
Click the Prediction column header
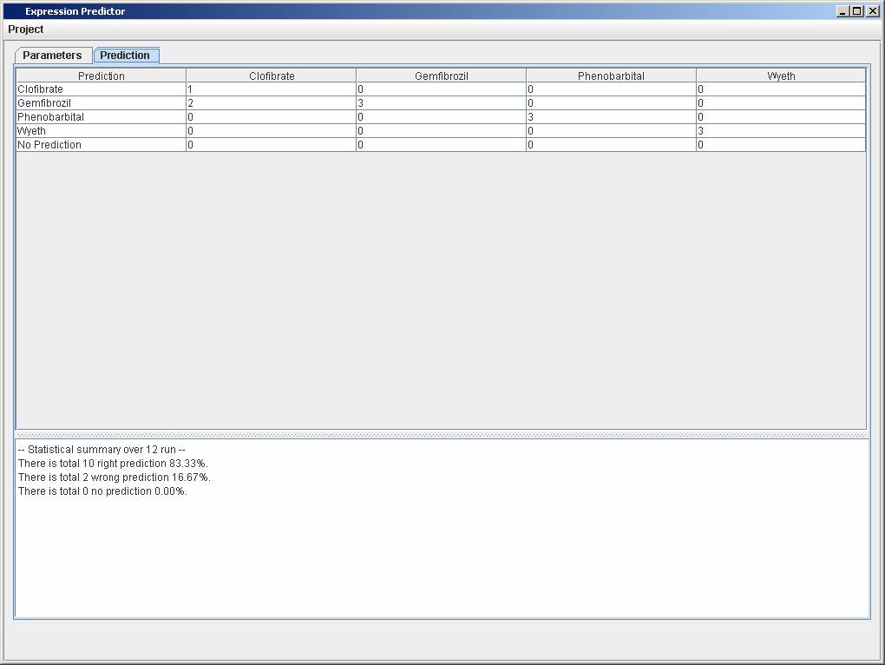tap(101, 76)
